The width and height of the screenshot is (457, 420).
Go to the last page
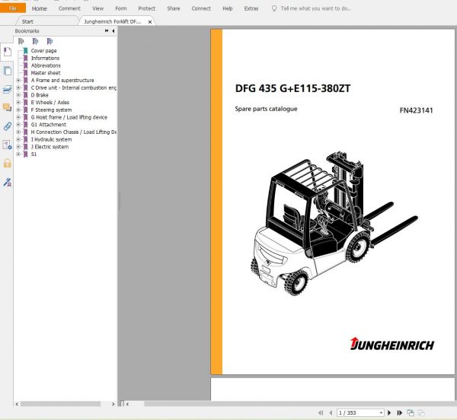[400, 412]
